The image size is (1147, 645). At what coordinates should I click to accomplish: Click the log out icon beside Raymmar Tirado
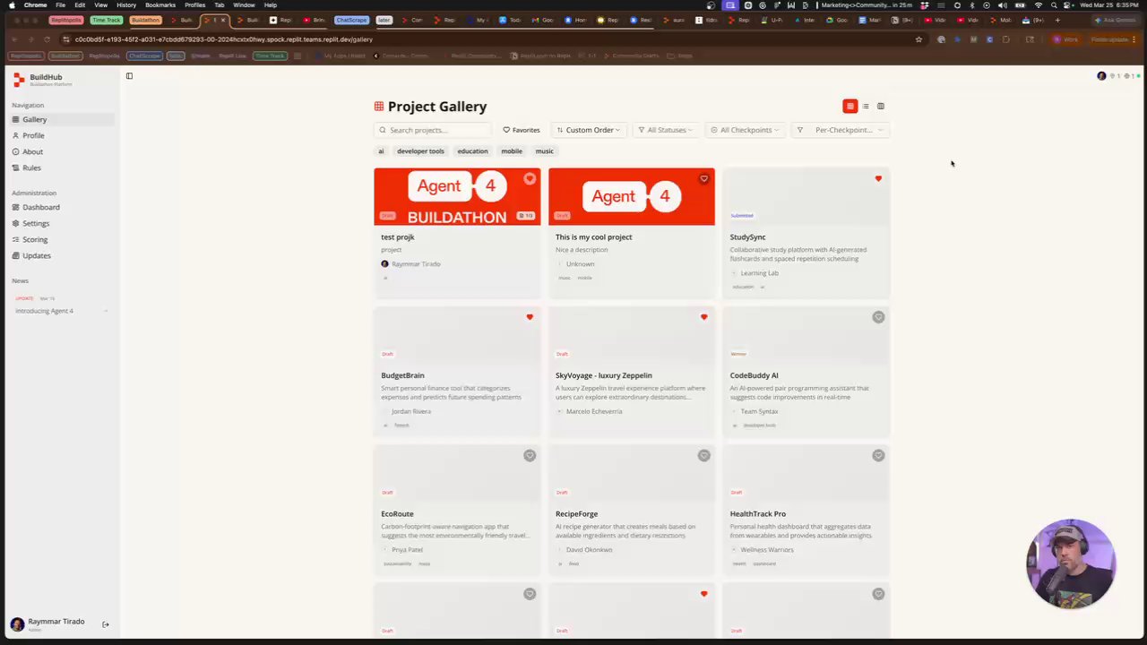[105, 624]
